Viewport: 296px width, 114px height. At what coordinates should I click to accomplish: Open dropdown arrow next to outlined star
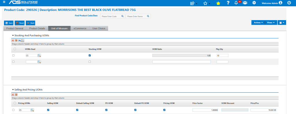click(x=209, y=4)
